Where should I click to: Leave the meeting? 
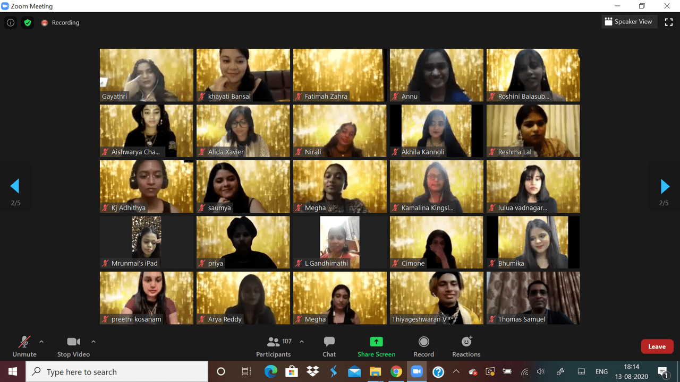pos(657,346)
